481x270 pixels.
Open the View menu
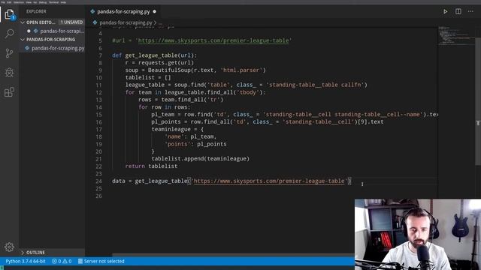(29, 2)
